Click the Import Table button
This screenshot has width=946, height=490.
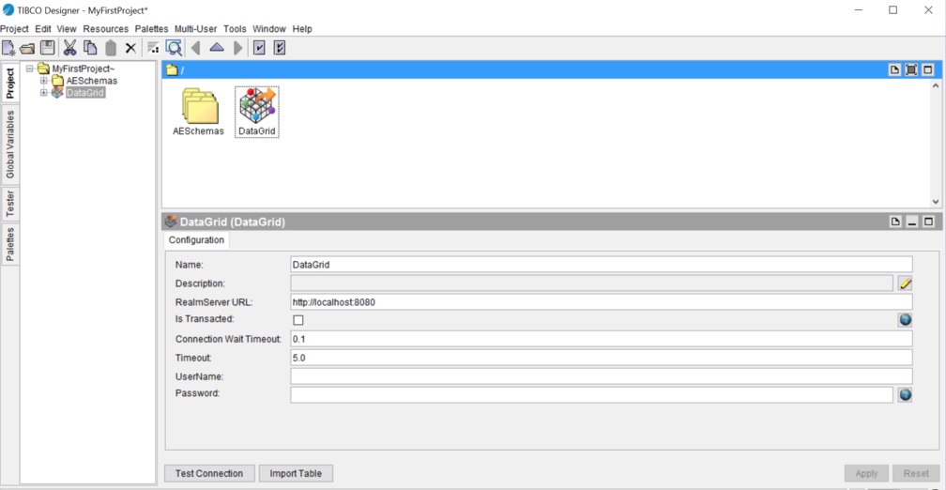[x=296, y=473]
